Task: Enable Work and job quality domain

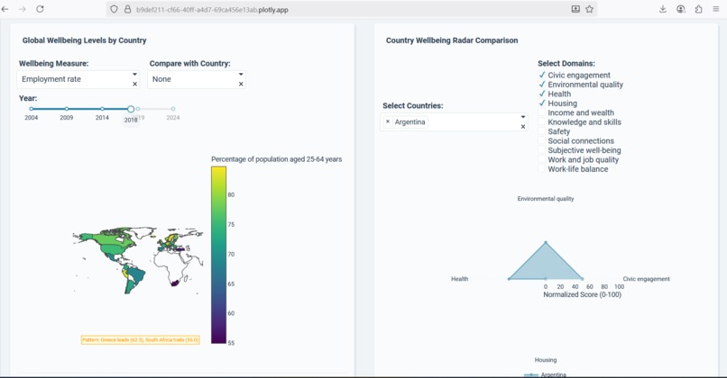Action: (x=541, y=159)
